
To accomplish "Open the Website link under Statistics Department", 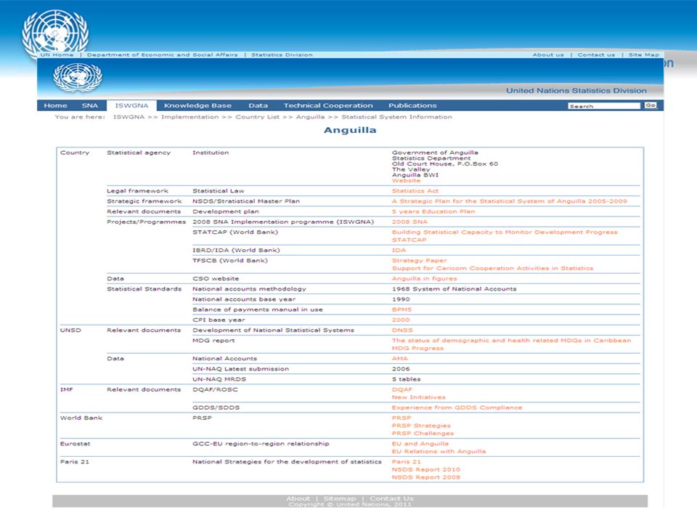I will click(x=406, y=181).
